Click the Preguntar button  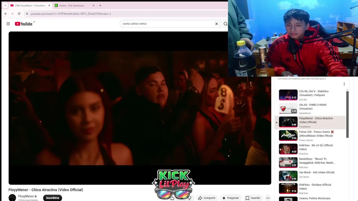coord(230,198)
